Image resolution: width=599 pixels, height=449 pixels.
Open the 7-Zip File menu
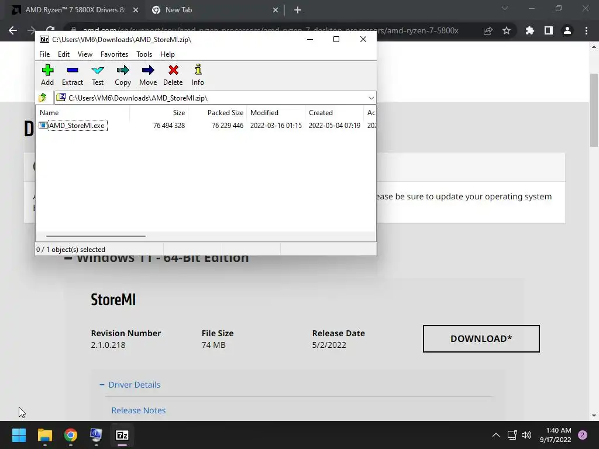(44, 54)
